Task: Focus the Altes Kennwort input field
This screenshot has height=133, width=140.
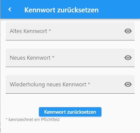Action: (70, 31)
